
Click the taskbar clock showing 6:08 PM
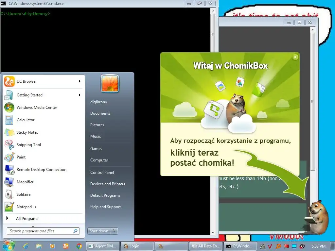[318, 246]
